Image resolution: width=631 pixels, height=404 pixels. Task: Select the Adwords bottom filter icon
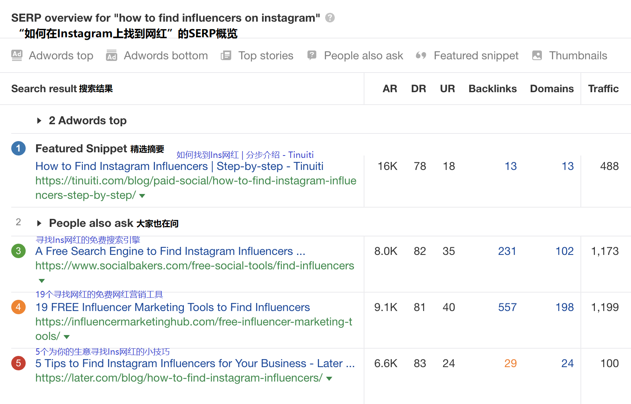pos(111,55)
